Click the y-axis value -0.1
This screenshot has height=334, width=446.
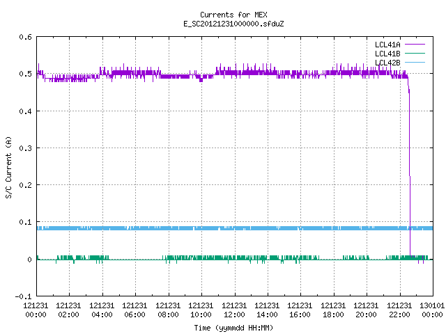23,296
